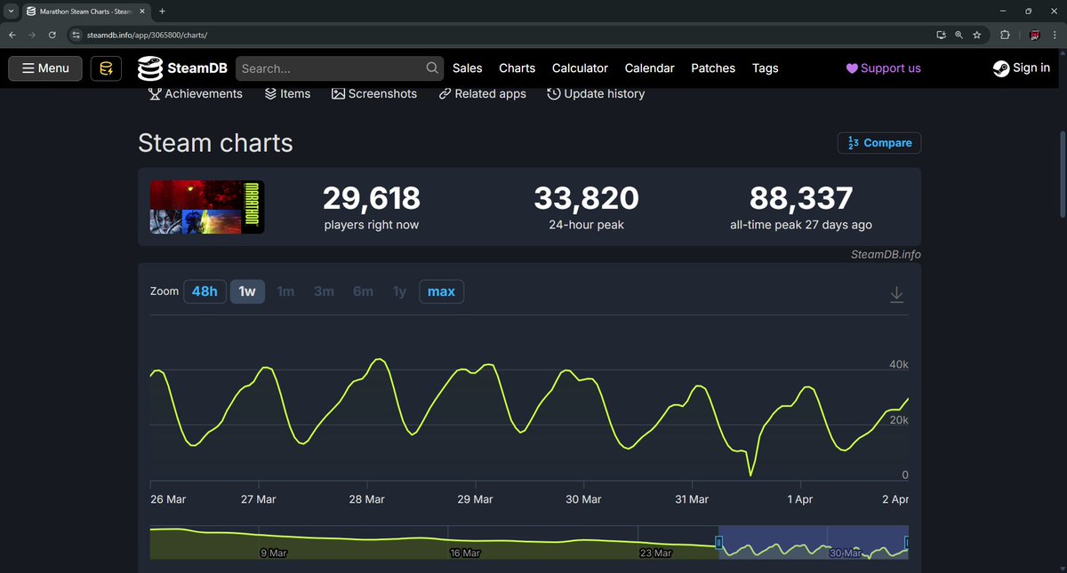
Task: Set chart zoom to 1y
Action: click(399, 291)
